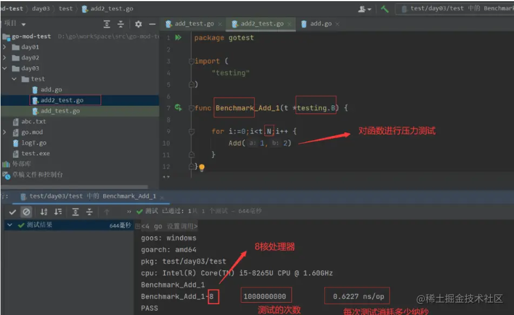Click the 'pkg: test/day03/test' output line
The width and height of the screenshot is (514, 315).
(x=184, y=262)
